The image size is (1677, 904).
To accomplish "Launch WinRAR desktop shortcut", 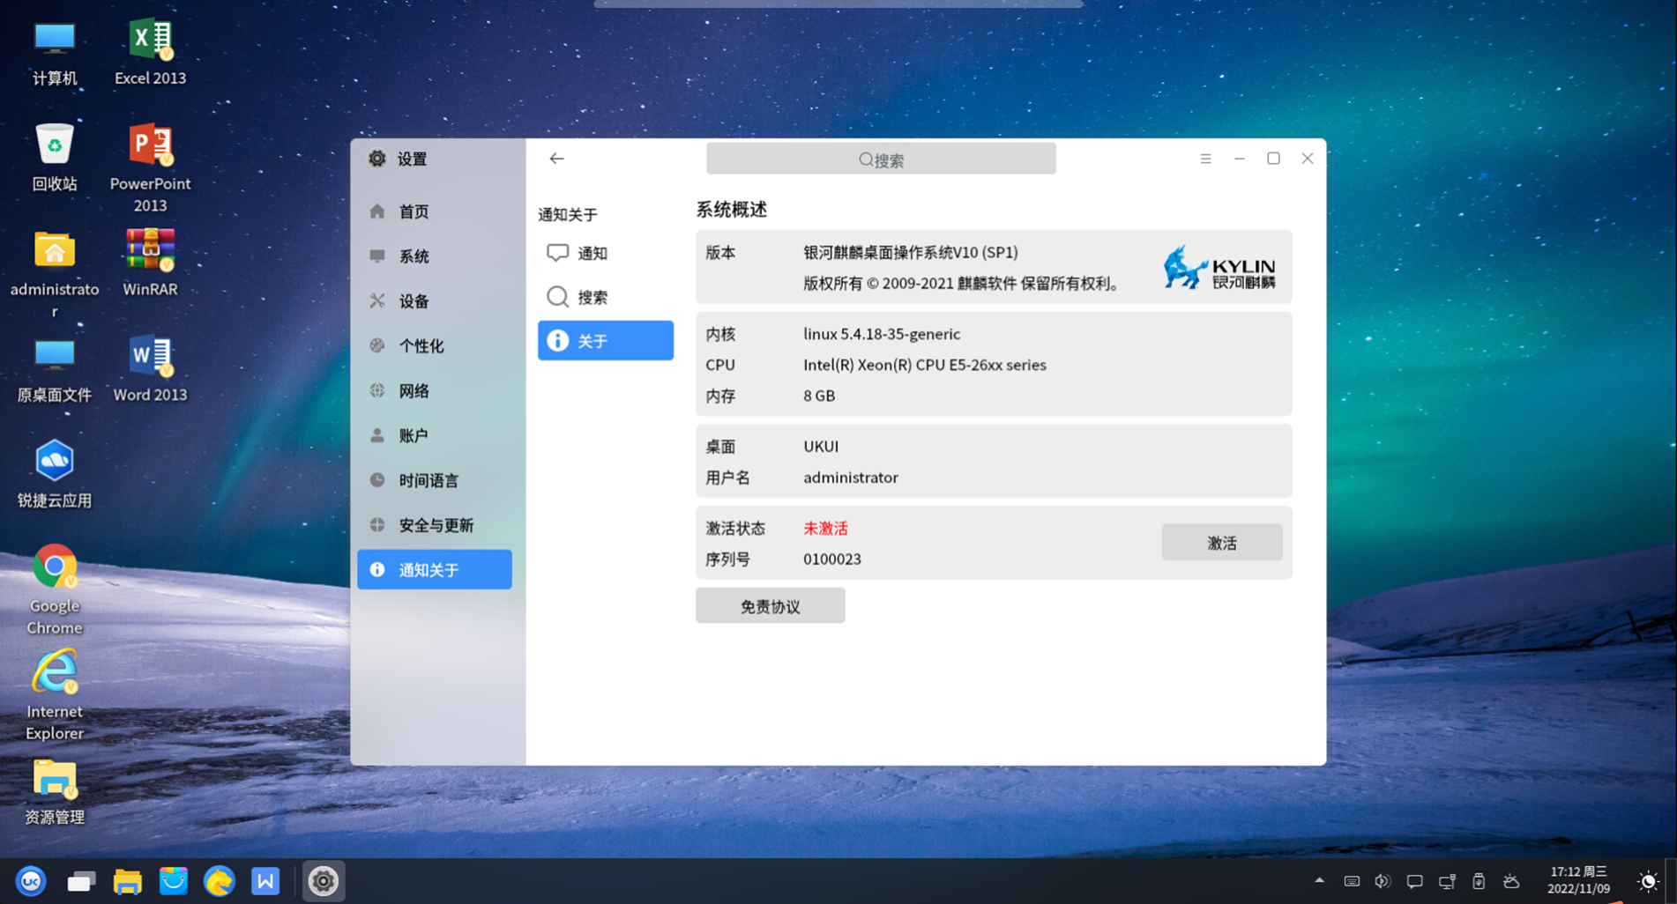I will pyautogui.click(x=150, y=263).
